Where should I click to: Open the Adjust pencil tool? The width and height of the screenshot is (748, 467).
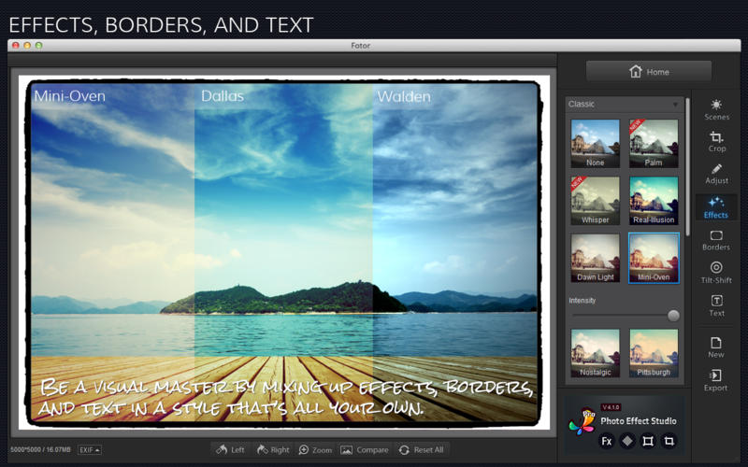(x=716, y=174)
